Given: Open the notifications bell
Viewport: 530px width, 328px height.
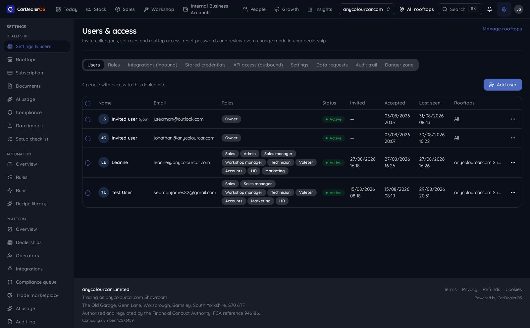Looking at the screenshot, I should [x=489, y=9].
